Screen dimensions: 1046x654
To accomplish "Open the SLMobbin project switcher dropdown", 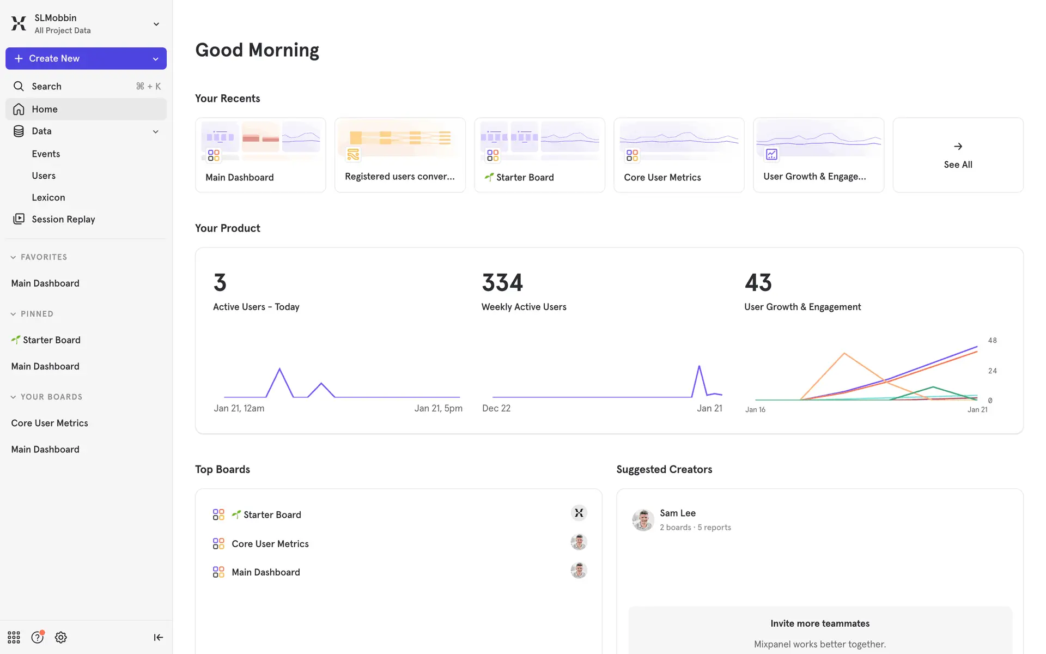I will (156, 24).
